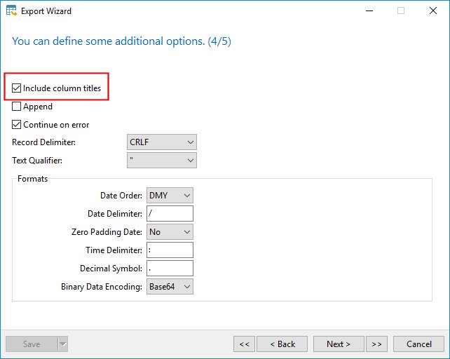
Task: Click the Date Order label
Action: tap(121, 196)
